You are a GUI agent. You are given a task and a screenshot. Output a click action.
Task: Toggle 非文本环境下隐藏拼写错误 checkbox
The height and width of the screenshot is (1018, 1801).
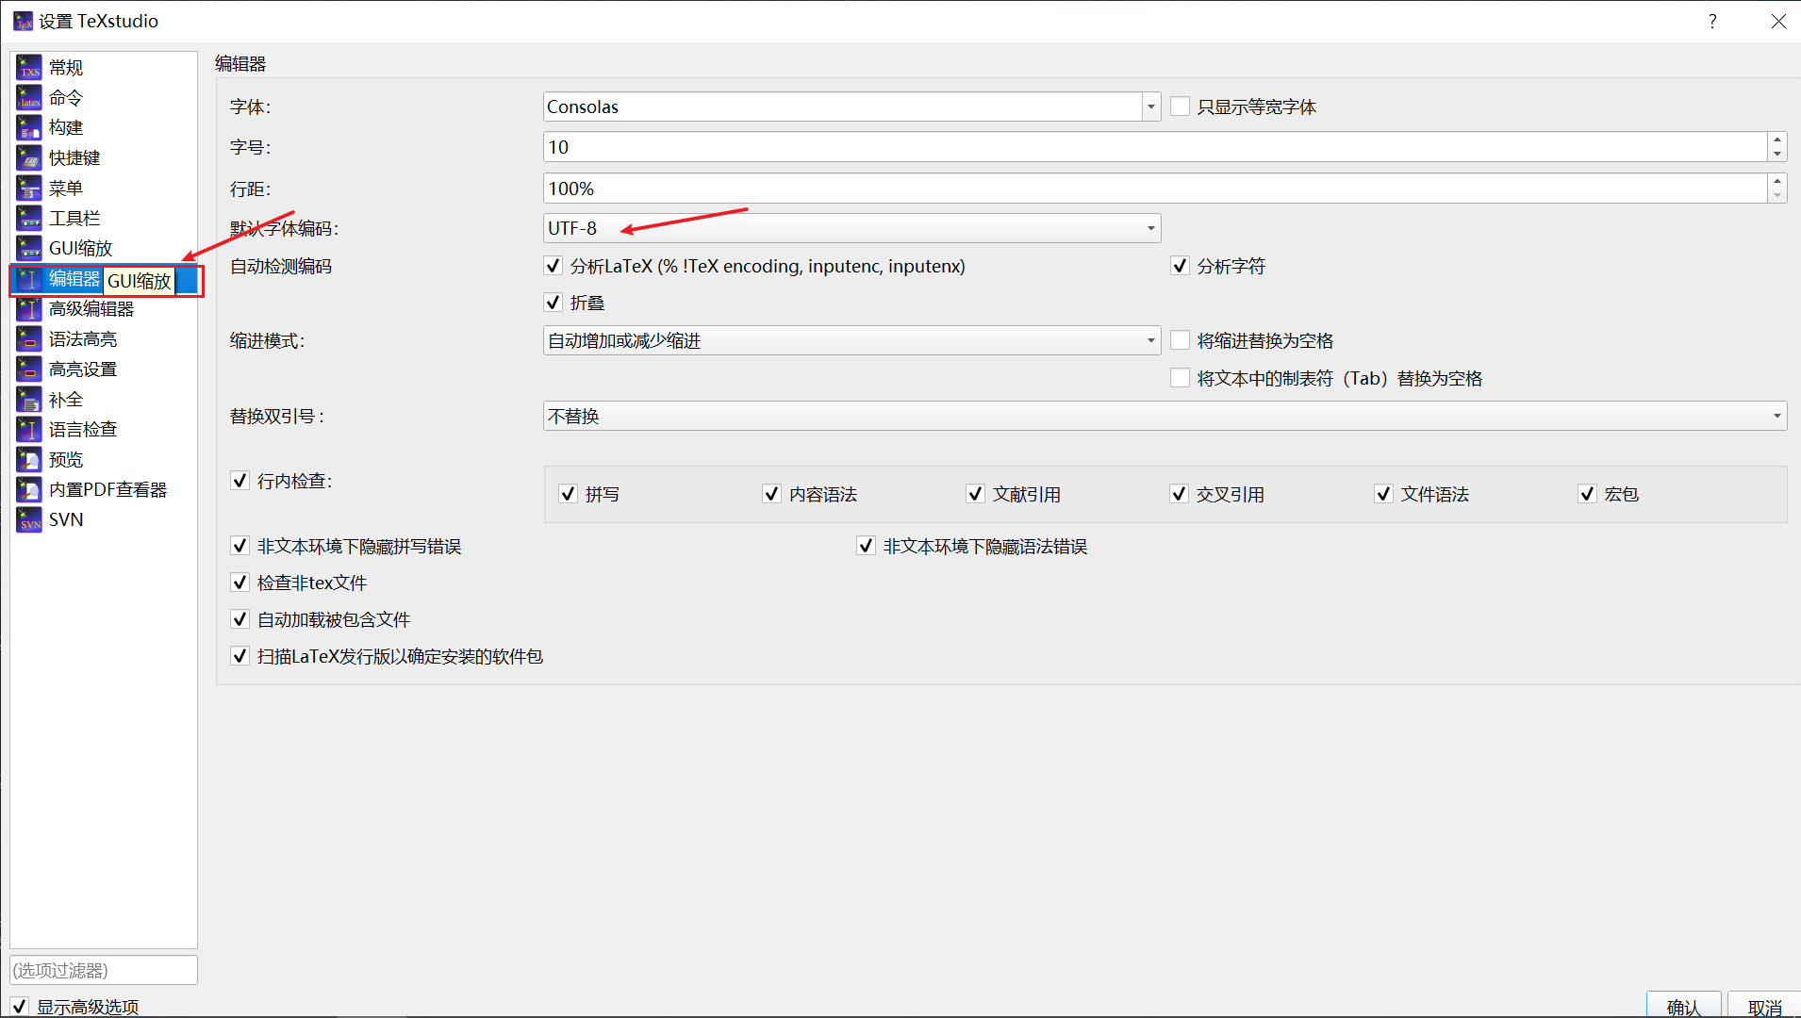240,546
